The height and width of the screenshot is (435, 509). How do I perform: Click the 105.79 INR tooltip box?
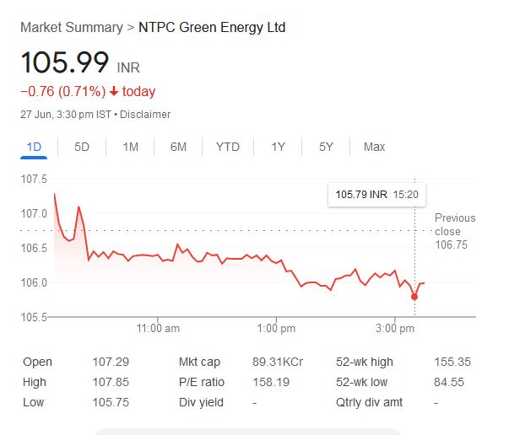tap(377, 195)
